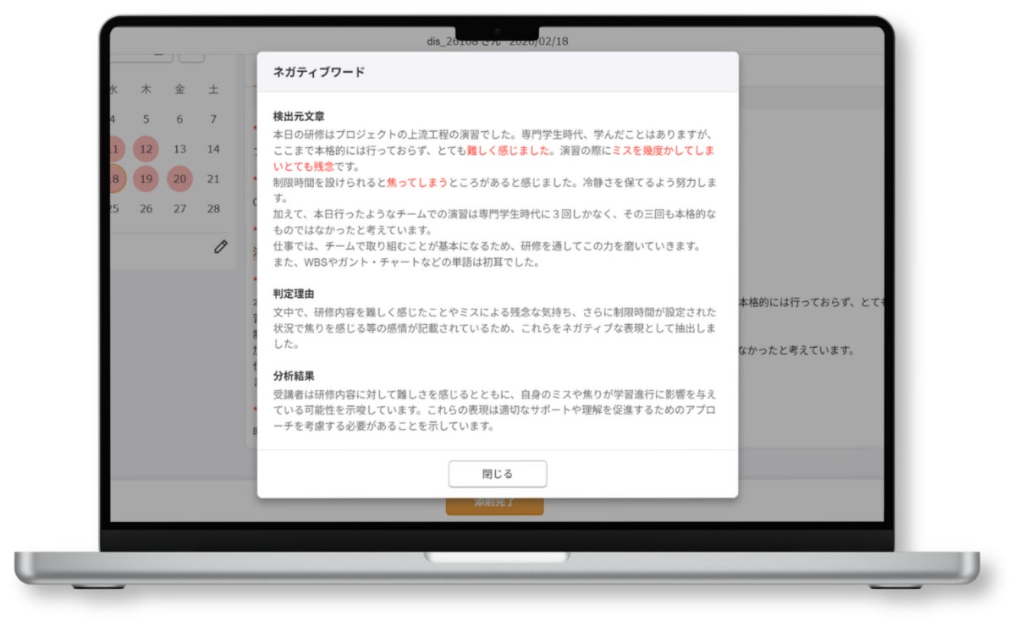
Task: Pick calendar date 6
Action: tap(179, 119)
